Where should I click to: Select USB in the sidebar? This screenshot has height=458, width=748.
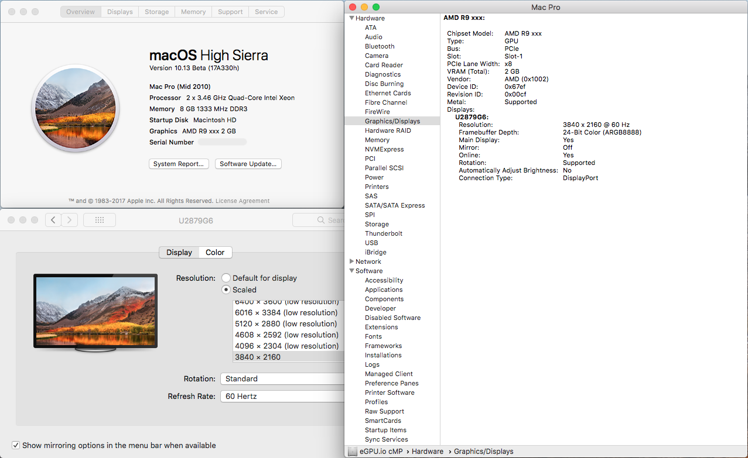(x=371, y=243)
